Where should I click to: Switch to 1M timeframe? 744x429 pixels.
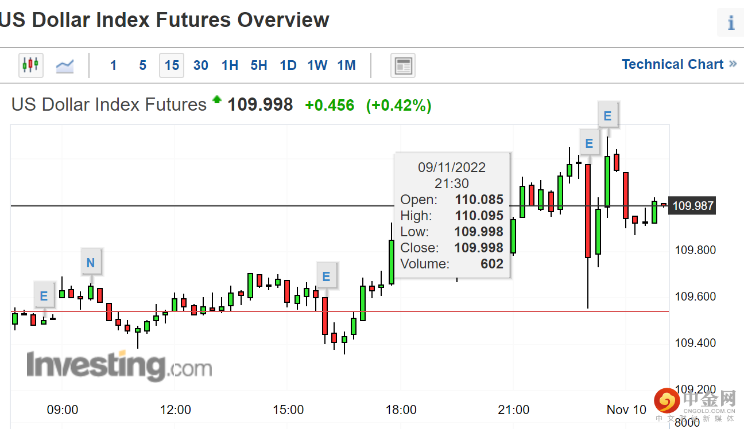pos(347,65)
